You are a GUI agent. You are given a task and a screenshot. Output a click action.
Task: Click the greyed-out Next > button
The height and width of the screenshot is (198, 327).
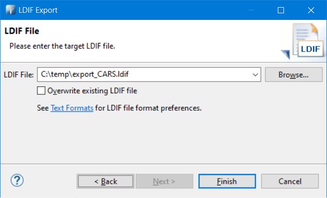point(165,181)
